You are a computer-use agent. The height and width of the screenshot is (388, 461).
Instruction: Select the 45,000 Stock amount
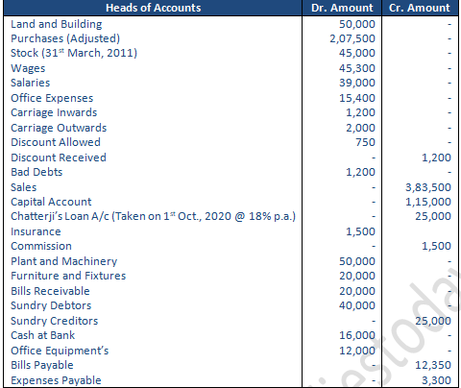tap(357, 53)
